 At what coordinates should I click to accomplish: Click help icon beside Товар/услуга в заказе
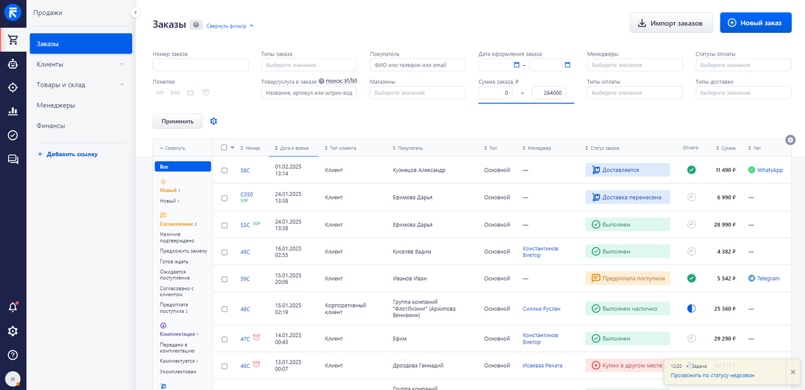click(321, 81)
